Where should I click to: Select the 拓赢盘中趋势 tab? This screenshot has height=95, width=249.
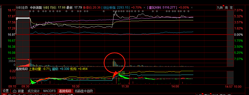tap(84, 91)
